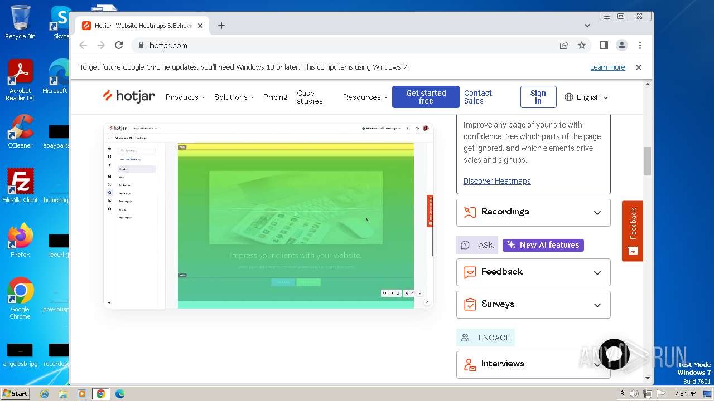Open File Explorer from the taskbar
The image size is (714, 401).
(63, 394)
